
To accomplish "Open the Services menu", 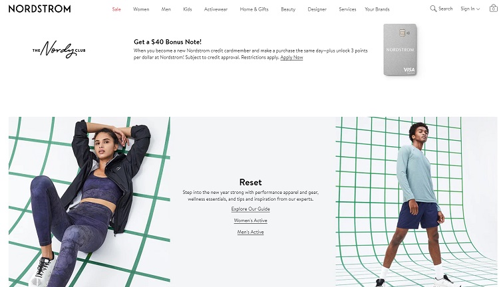I will click(x=347, y=9).
